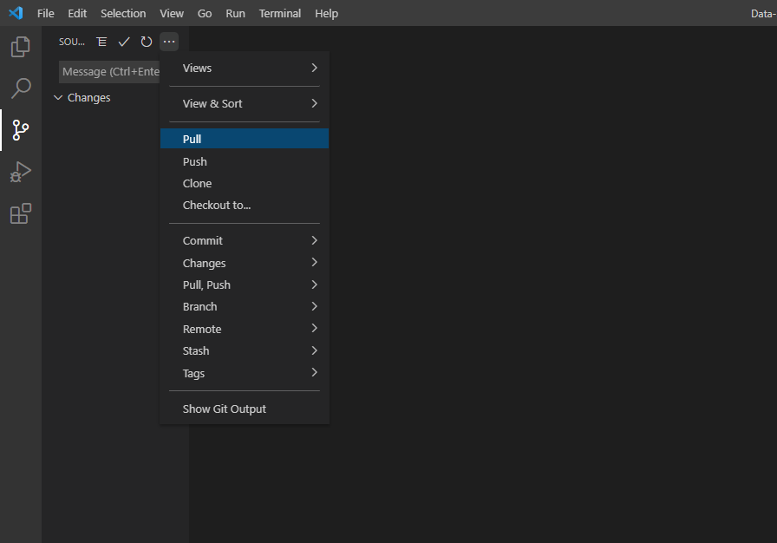Expand the Remote submenu
Screen dimensions: 777x543
point(245,329)
